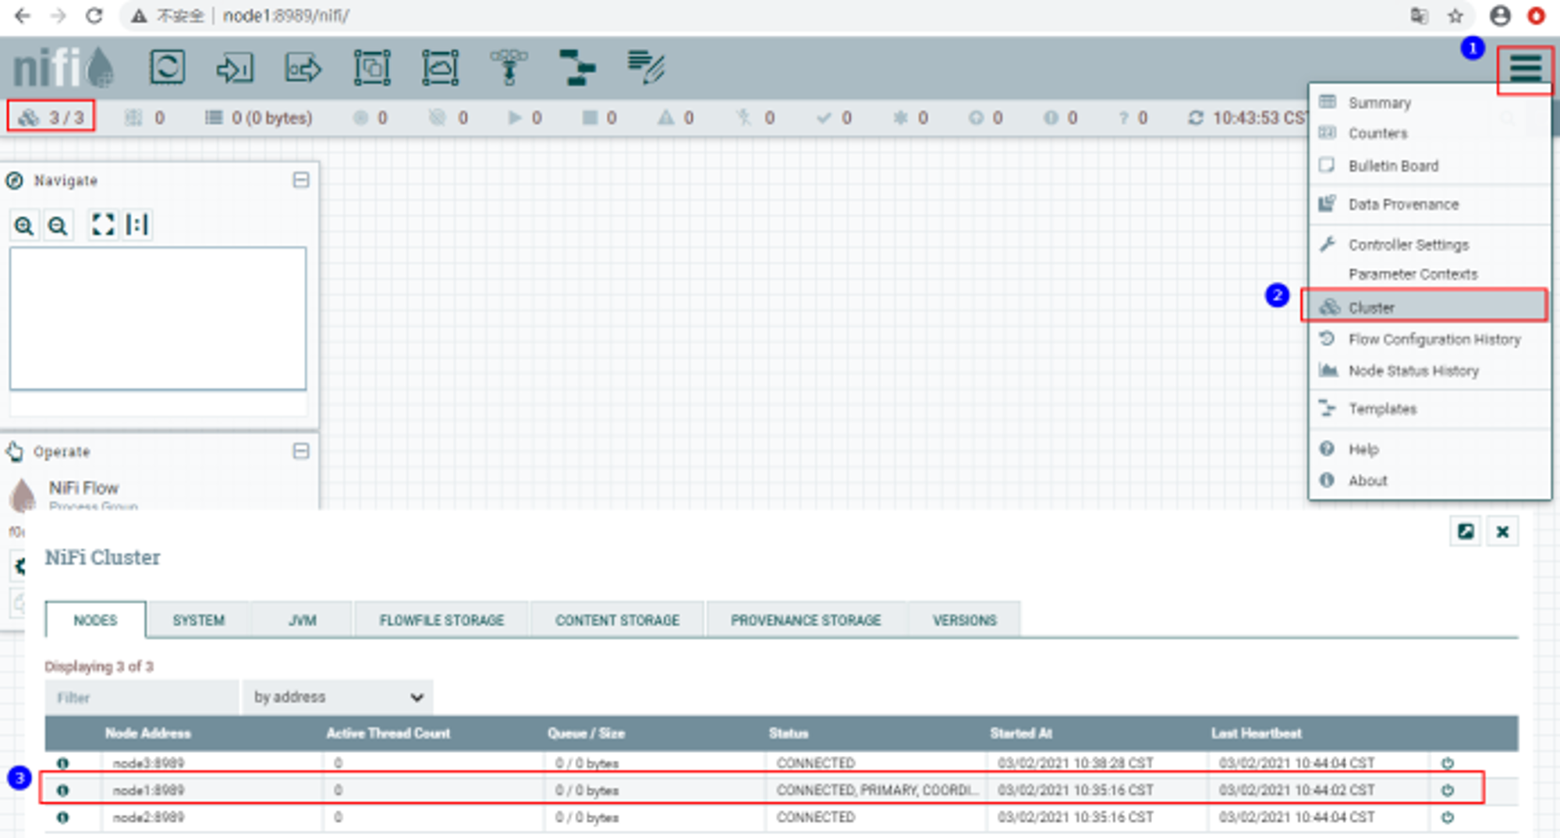Open the 'by address' filter dropdown

(338, 697)
